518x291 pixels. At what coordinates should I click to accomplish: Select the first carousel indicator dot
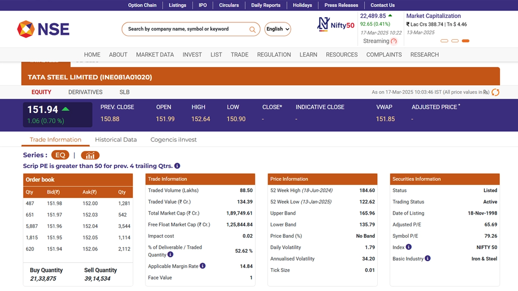[x=444, y=41]
